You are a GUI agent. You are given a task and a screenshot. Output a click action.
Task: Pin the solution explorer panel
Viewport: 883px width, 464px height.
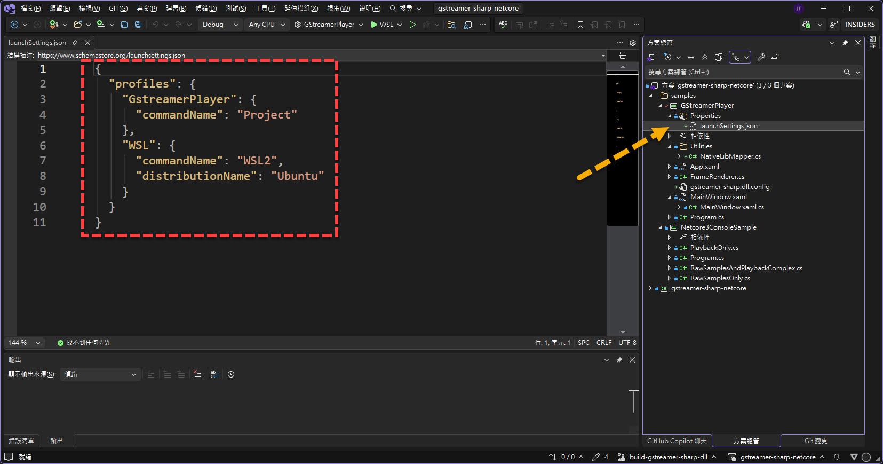(x=845, y=43)
